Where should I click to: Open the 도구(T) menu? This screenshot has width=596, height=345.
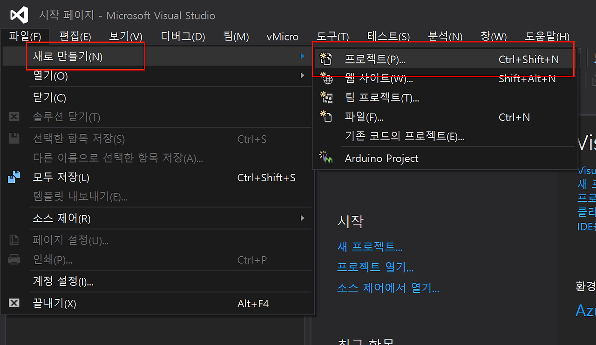333,36
